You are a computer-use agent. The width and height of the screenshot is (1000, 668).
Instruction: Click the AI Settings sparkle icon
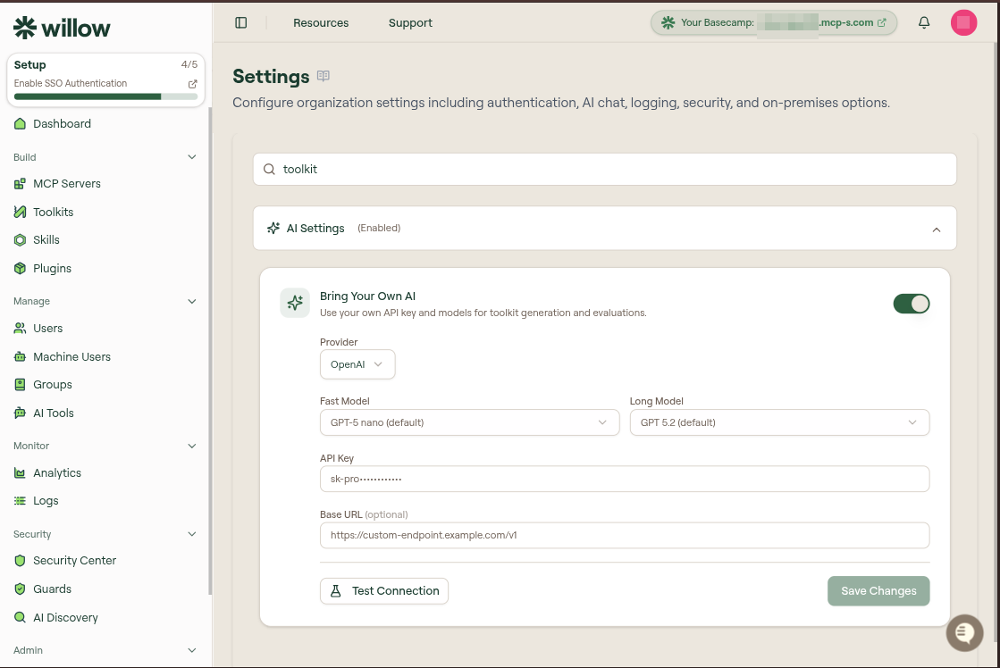(x=273, y=229)
